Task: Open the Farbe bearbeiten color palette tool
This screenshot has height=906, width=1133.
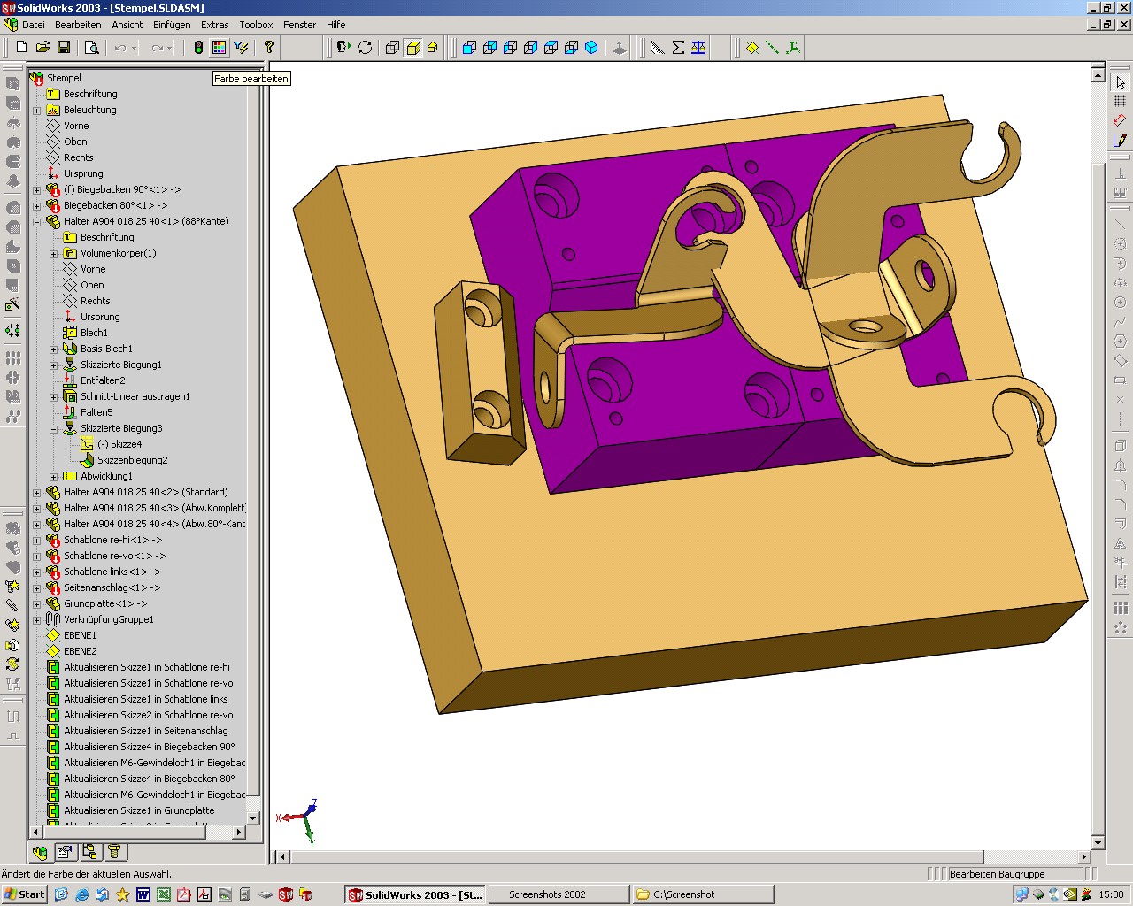Action: (219, 48)
